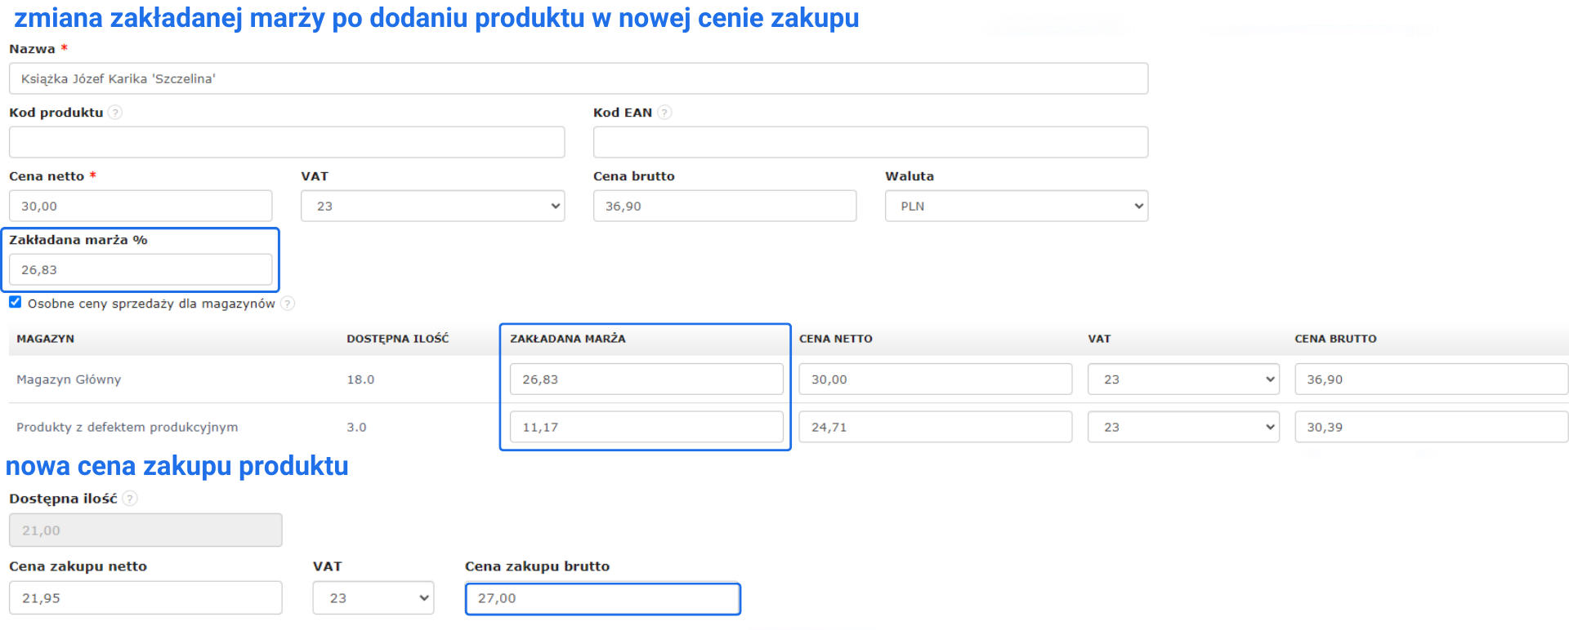Click the Magazyn Główny row label
The width and height of the screenshot is (1569, 630).
[69, 379]
